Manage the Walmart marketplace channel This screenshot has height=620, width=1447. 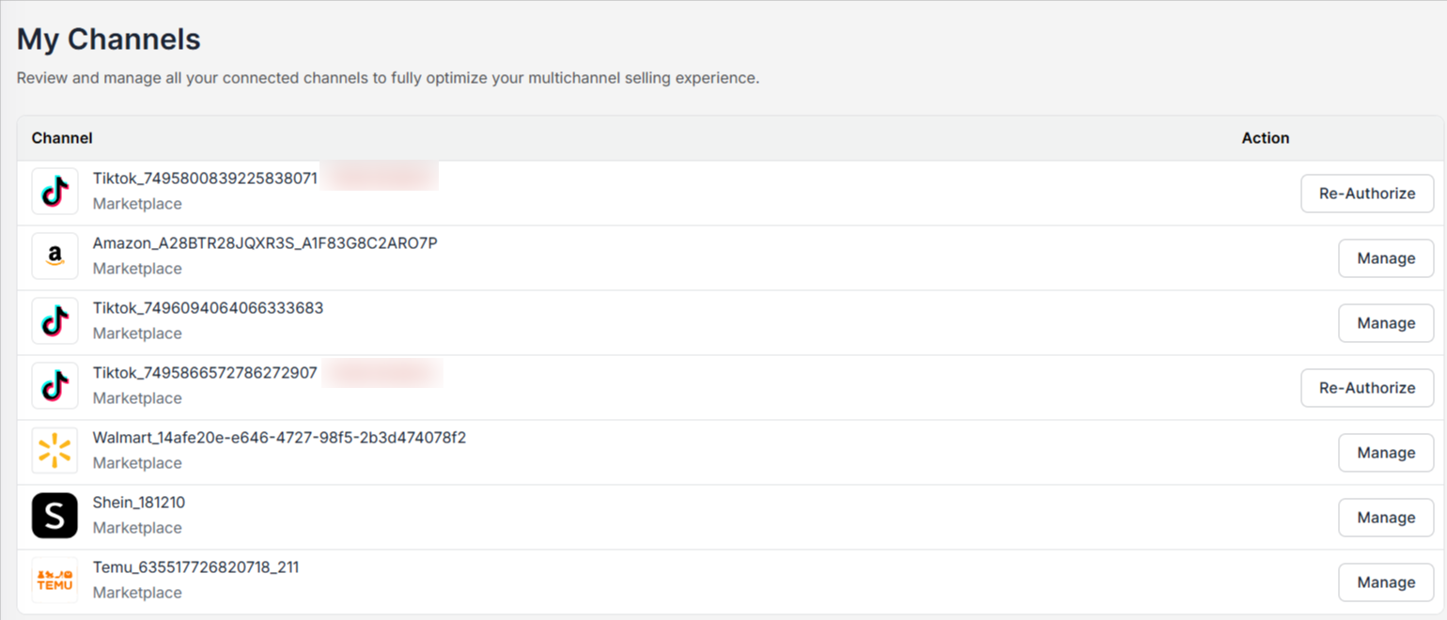[x=1386, y=453]
